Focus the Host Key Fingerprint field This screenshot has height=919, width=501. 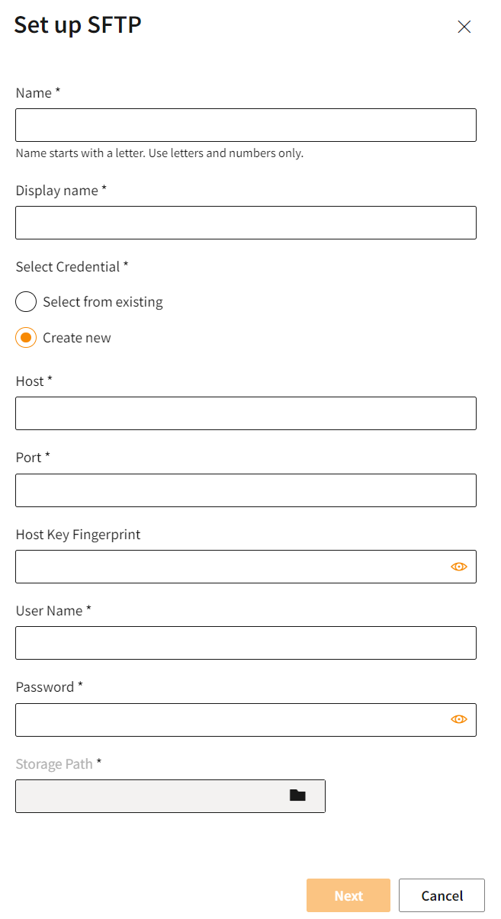pyautogui.click(x=229, y=567)
